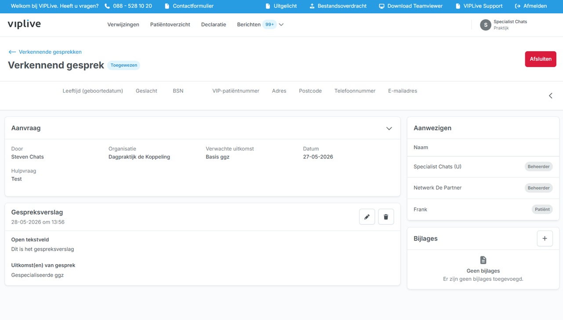Click the Uitgelicht document icon
This screenshot has width=563, height=320.
268,6
